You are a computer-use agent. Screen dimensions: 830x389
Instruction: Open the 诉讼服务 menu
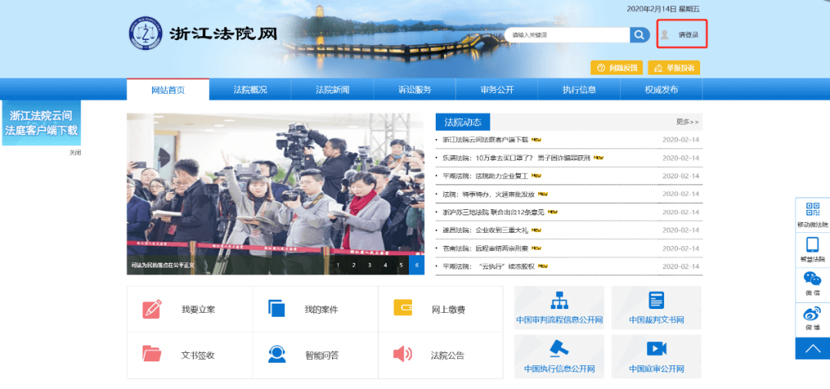[415, 89]
